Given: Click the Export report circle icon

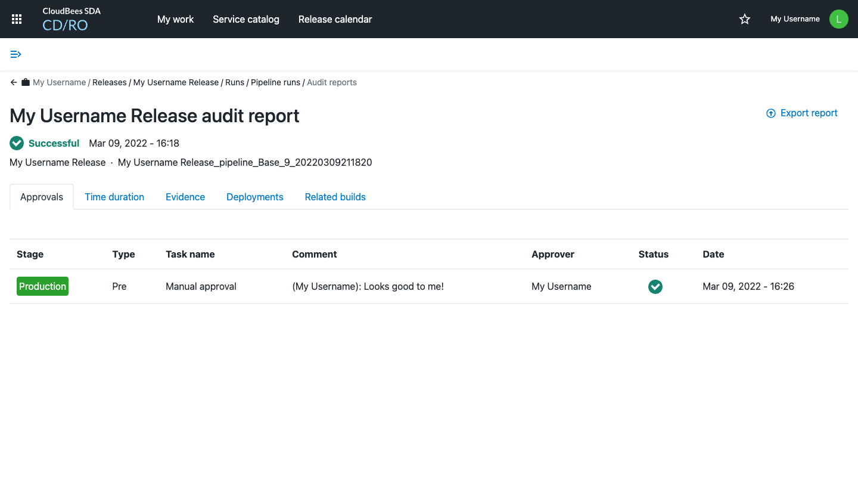Looking at the screenshot, I should (x=770, y=113).
